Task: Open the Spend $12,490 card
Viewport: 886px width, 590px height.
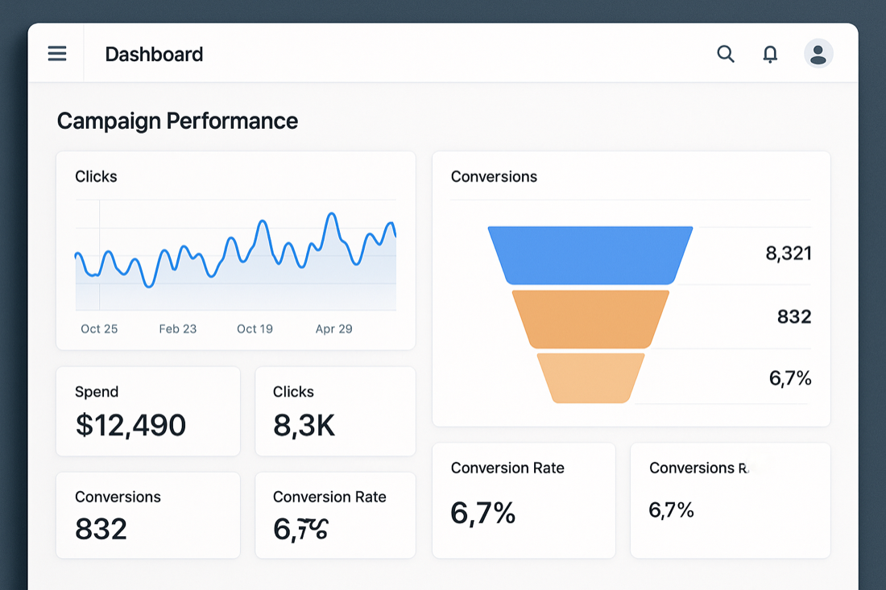Action: [x=148, y=411]
